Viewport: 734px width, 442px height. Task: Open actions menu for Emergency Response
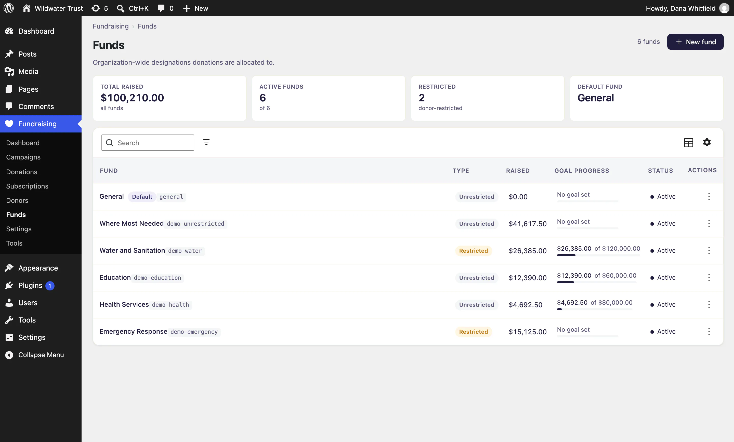pos(709,331)
